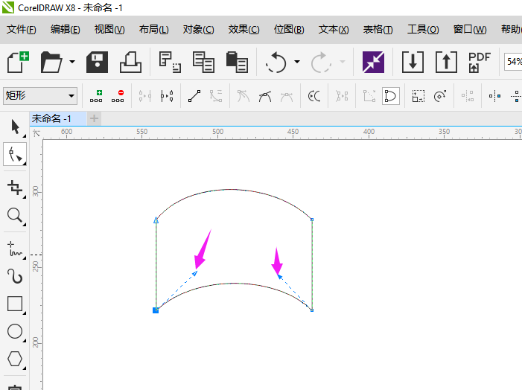Open the 工具(O) menu
Image resolution: width=522 pixels, height=390 pixels.
click(x=423, y=30)
